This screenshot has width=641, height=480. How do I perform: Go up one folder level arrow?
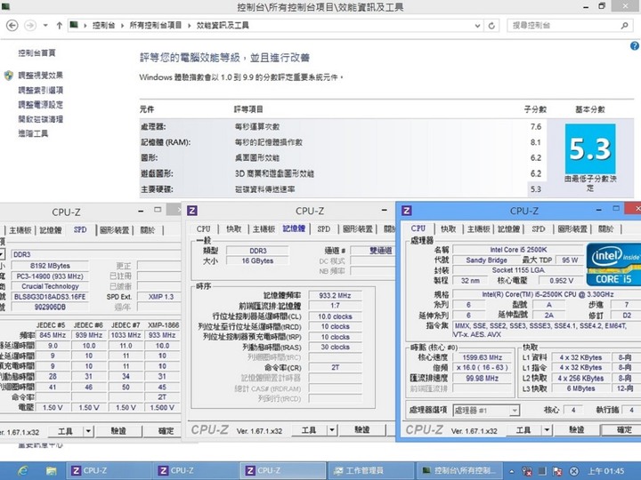click(x=60, y=25)
